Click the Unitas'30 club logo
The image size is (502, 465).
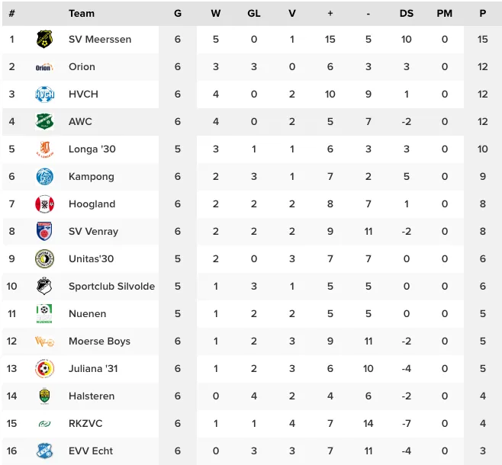44,259
